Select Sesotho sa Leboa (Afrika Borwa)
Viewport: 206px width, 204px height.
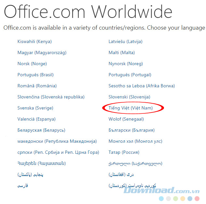[142, 86]
